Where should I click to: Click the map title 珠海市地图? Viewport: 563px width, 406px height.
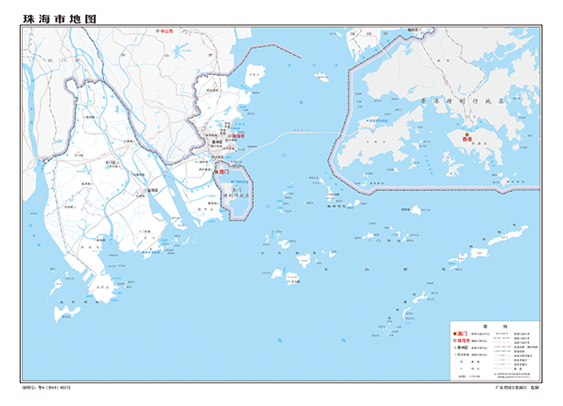(59, 19)
